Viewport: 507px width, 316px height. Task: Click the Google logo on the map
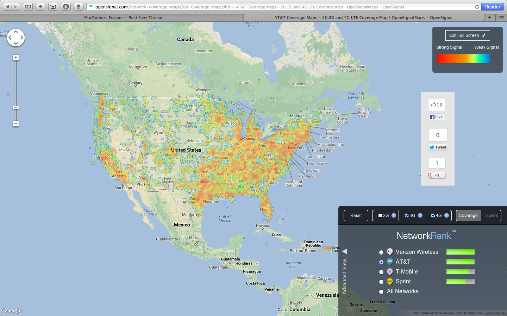(x=12, y=310)
